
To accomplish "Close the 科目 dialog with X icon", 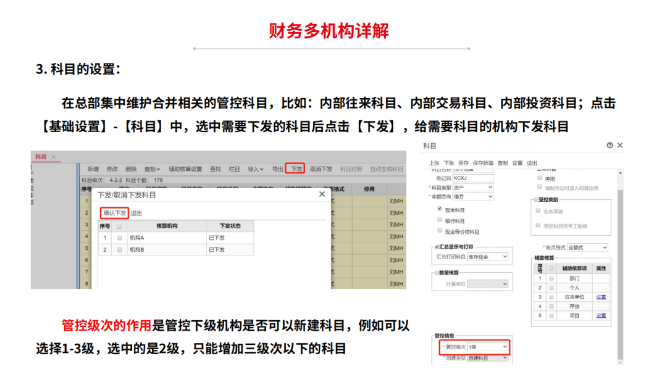I will [x=620, y=146].
